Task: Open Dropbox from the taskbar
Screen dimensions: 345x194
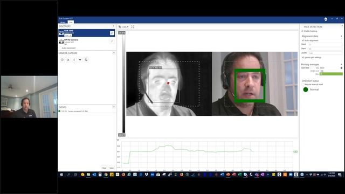Action: pos(146,175)
